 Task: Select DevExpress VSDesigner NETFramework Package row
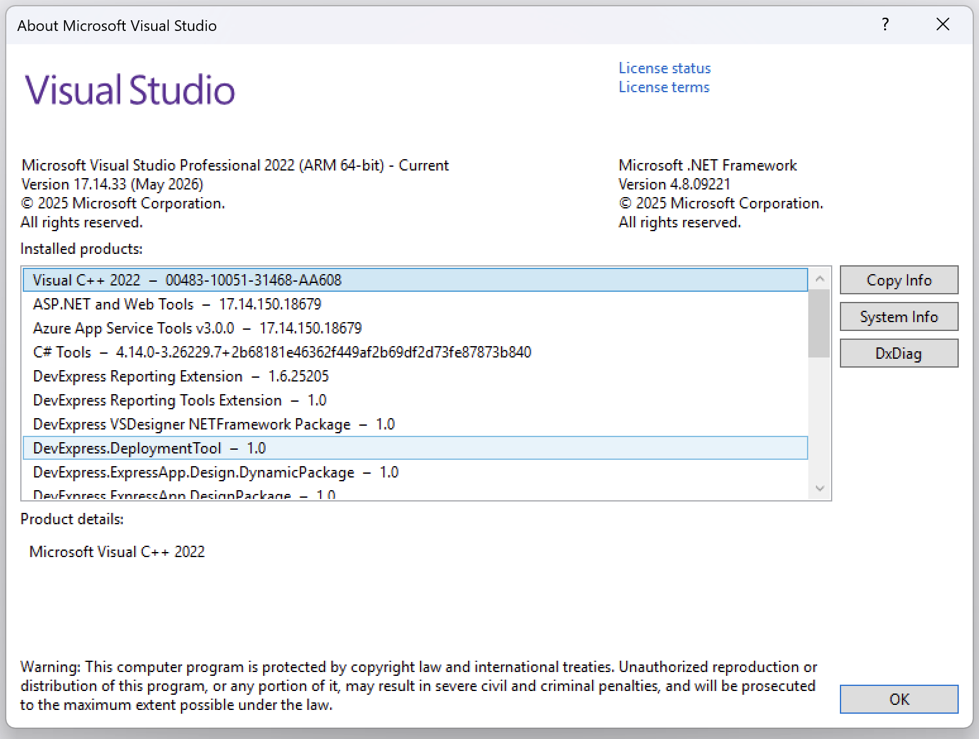coord(415,424)
